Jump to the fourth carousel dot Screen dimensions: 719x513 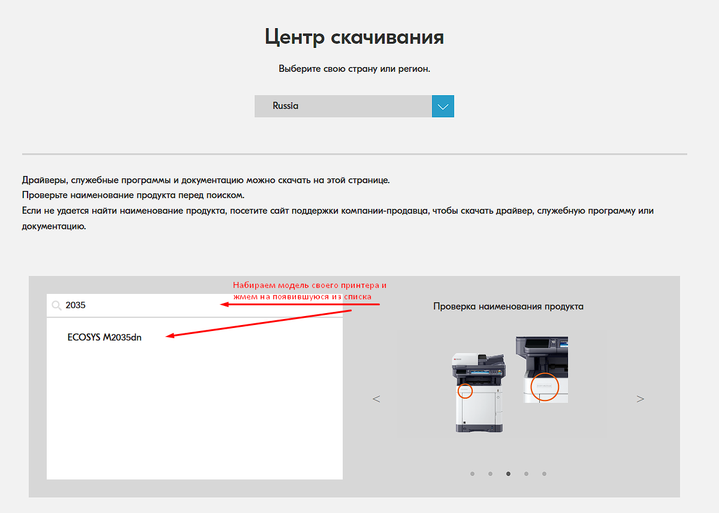click(x=526, y=473)
